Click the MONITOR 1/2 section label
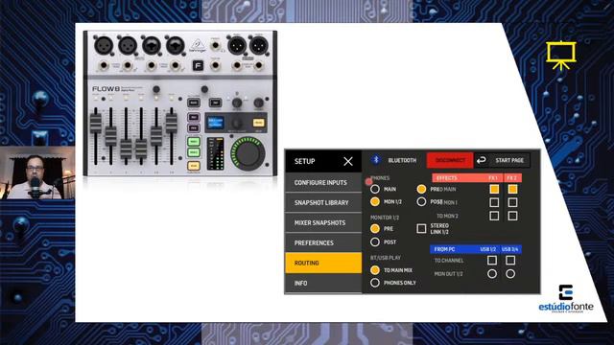Viewport: 614px width, 345px height. 385,218
